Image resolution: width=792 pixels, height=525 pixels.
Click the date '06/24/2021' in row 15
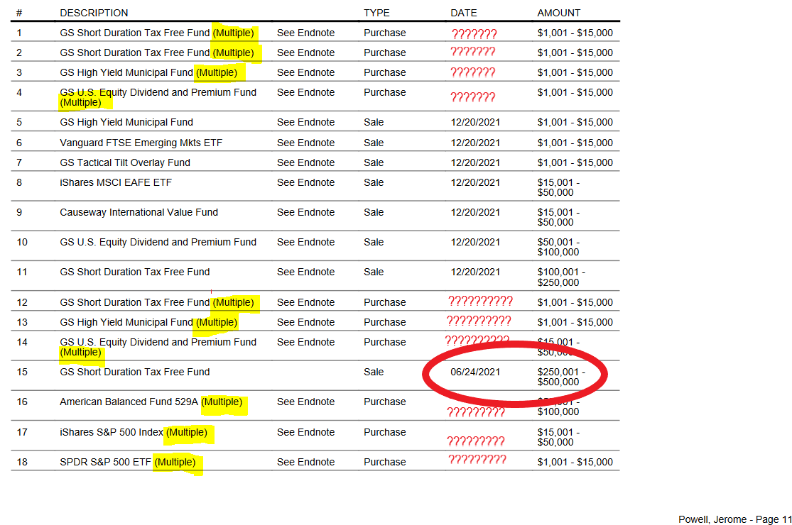(x=475, y=372)
